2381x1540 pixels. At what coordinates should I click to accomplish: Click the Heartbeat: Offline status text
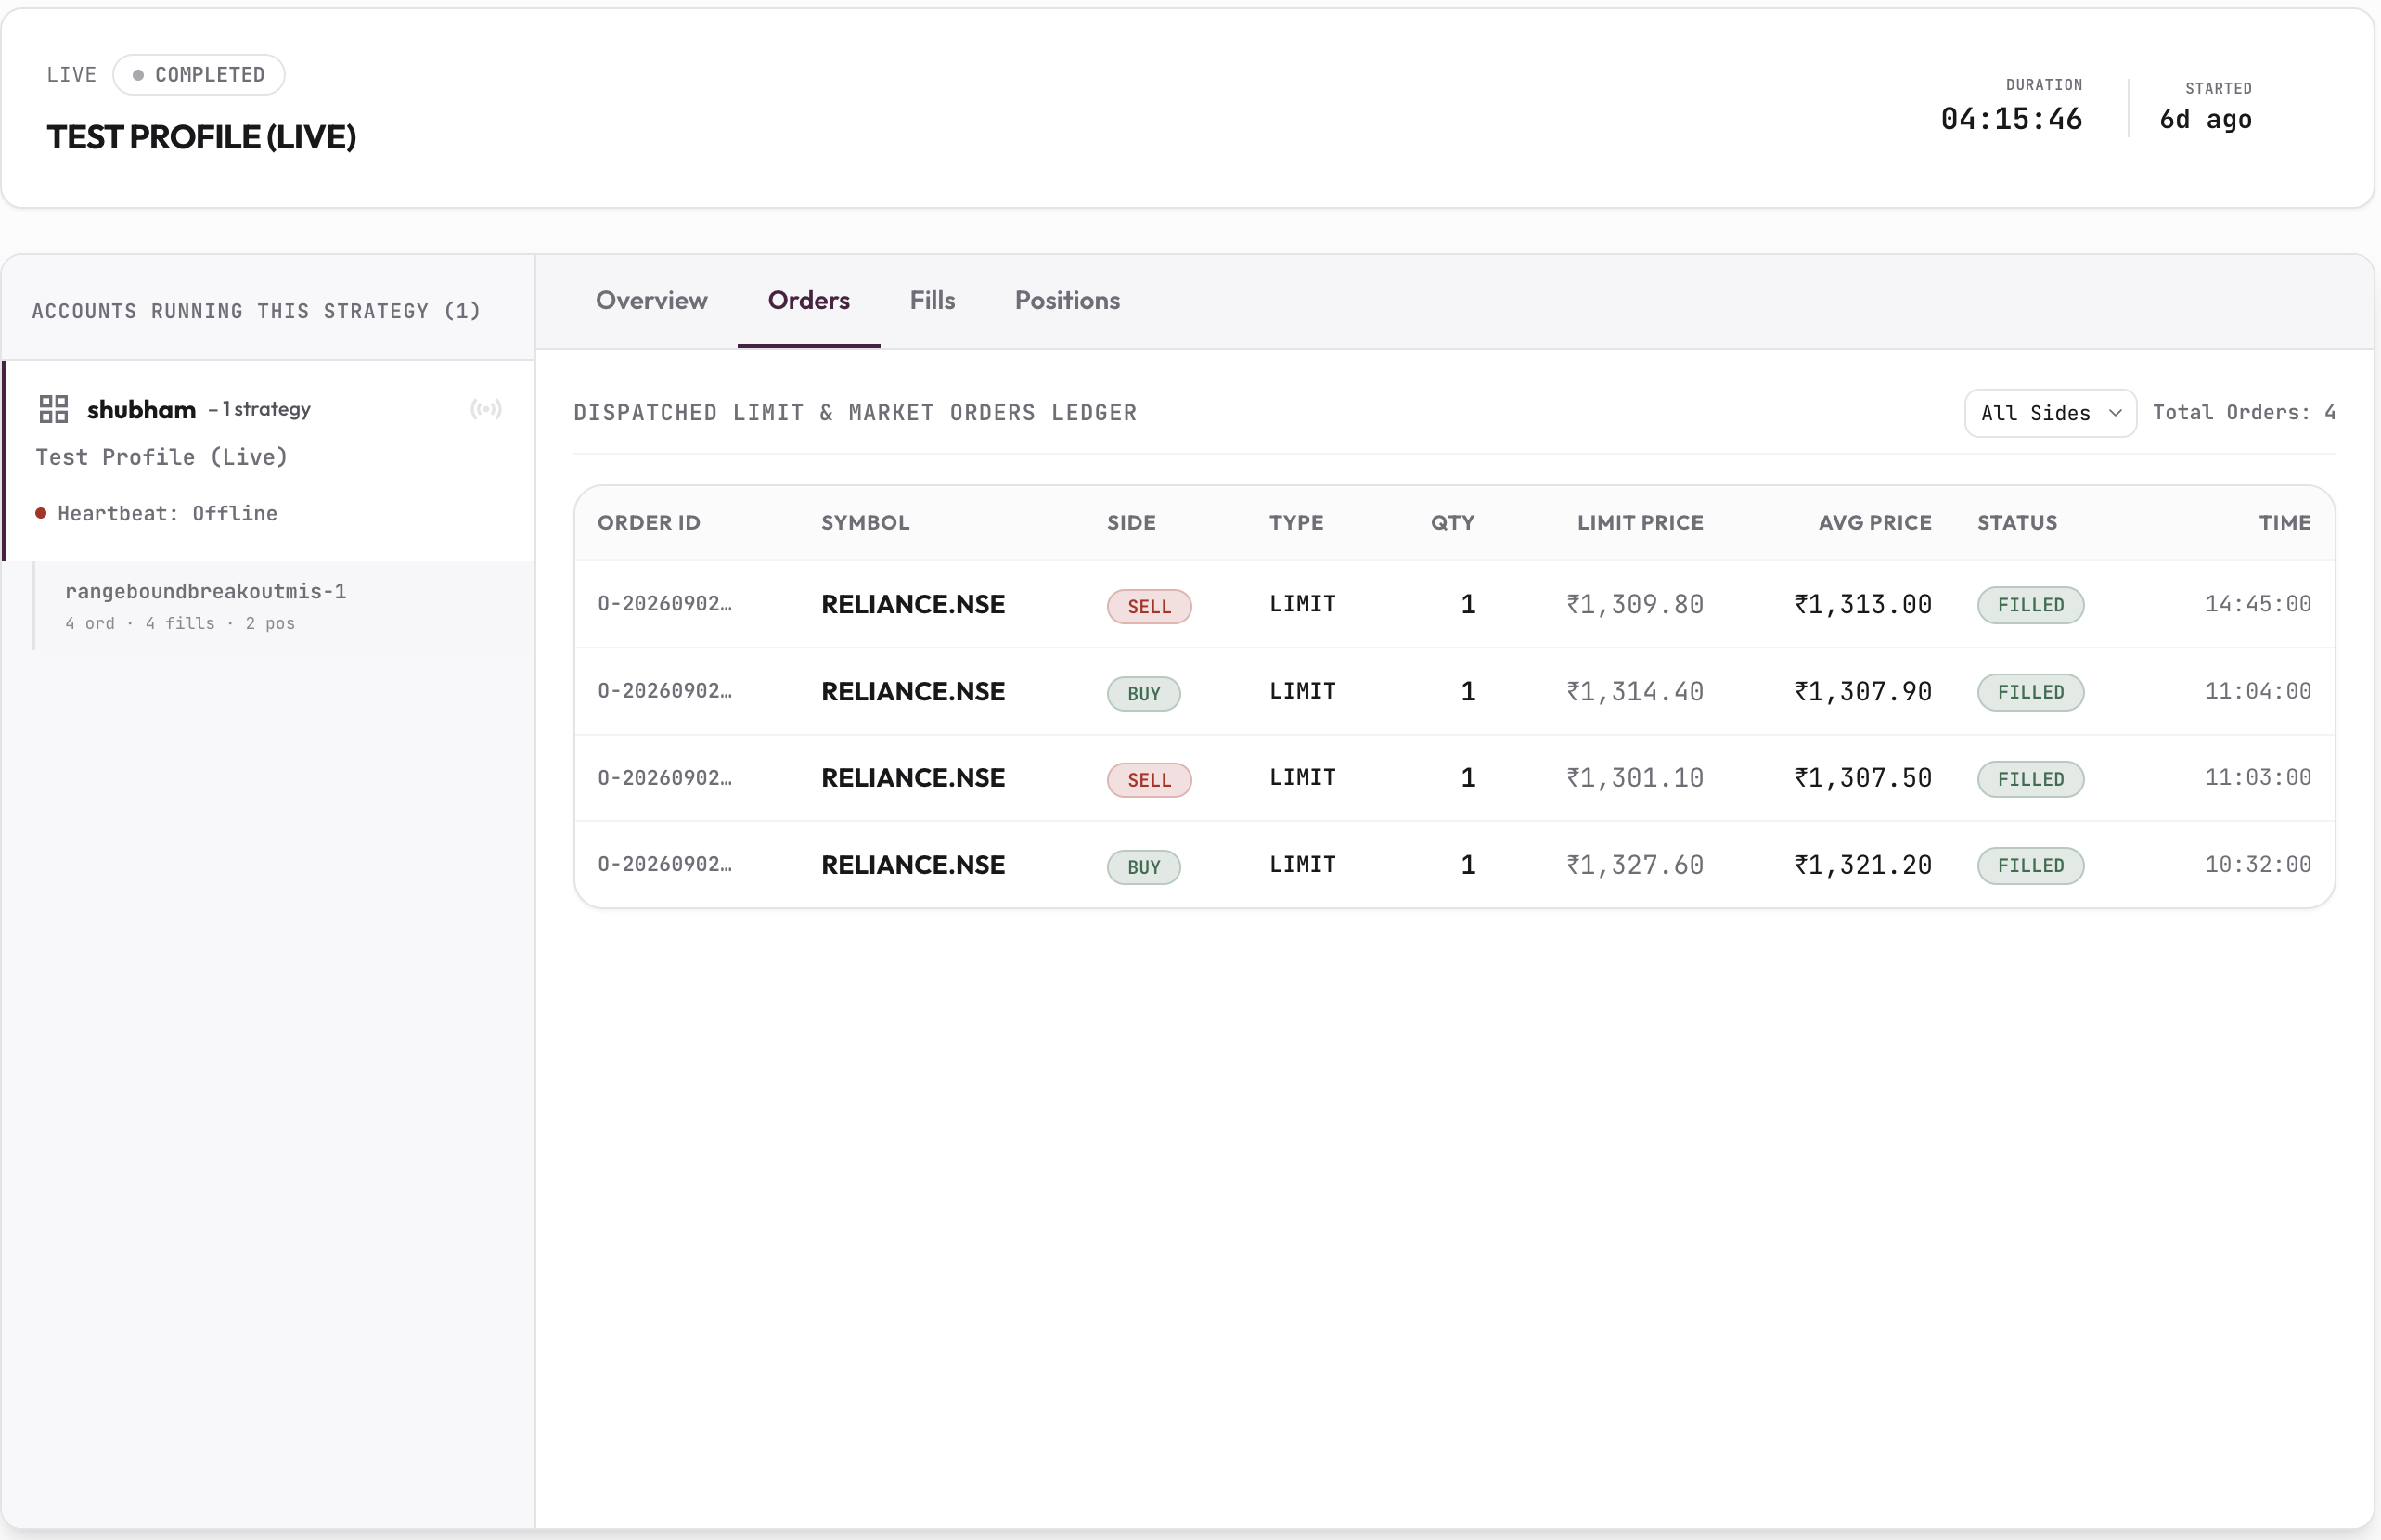coord(167,513)
